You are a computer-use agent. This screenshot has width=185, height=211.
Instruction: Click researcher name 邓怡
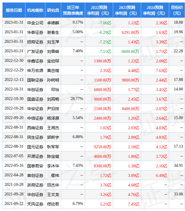[55, 90]
